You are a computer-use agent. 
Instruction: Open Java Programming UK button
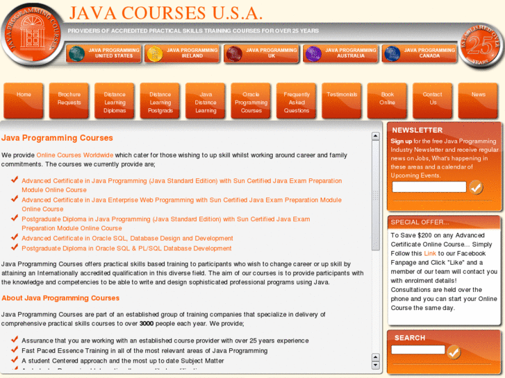coord(261,53)
